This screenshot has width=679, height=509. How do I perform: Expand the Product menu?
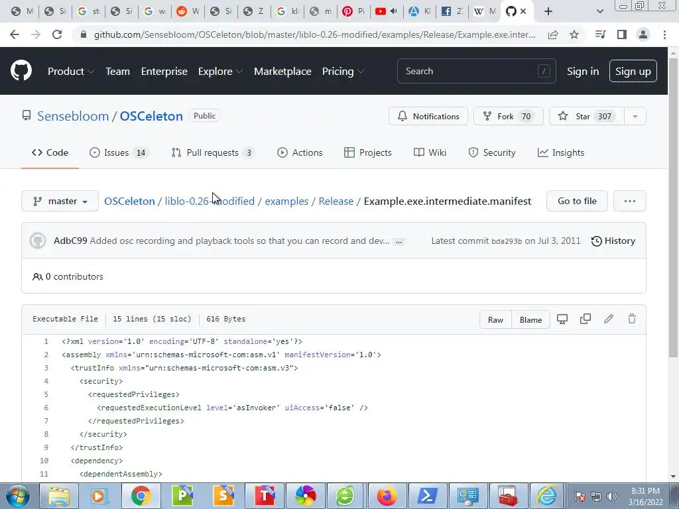pyautogui.click(x=70, y=72)
